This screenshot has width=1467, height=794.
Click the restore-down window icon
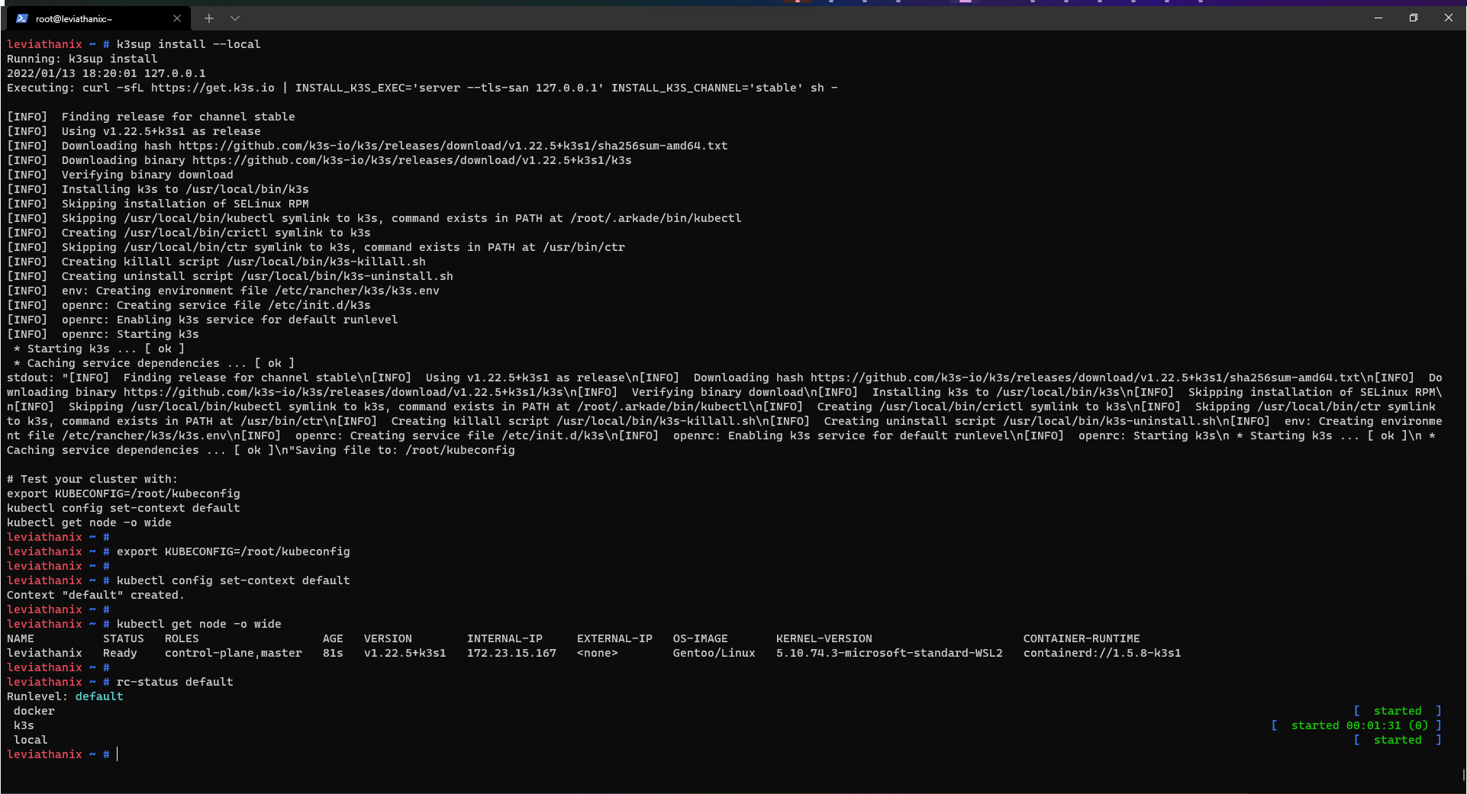(1414, 18)
